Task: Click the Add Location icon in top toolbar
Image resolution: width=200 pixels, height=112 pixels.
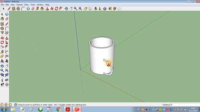Action: pos(86,9)
